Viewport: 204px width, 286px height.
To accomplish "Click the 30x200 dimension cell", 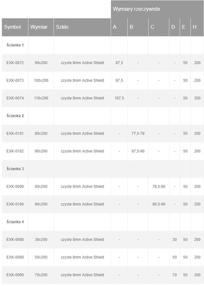I will point(41,240).
